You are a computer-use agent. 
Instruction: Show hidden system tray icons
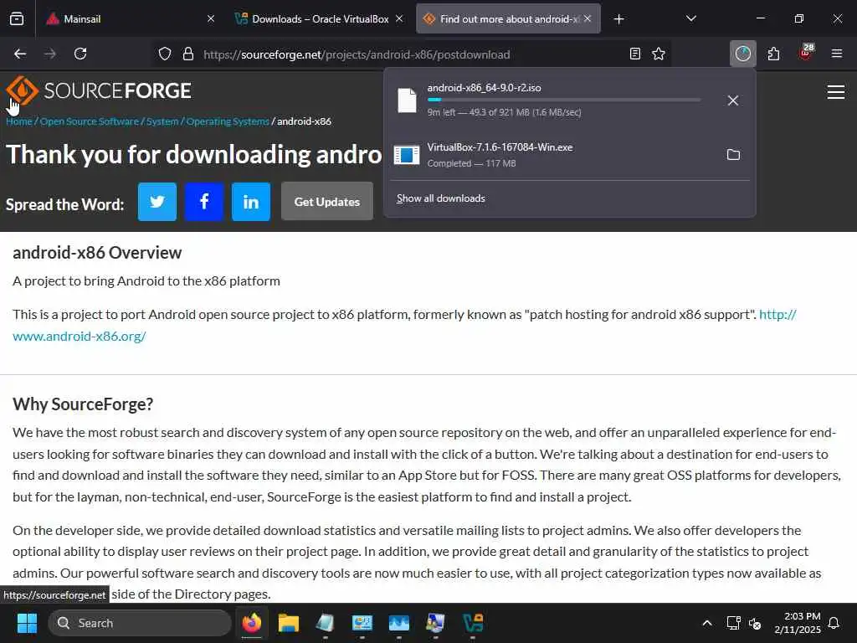pos(706,623)
